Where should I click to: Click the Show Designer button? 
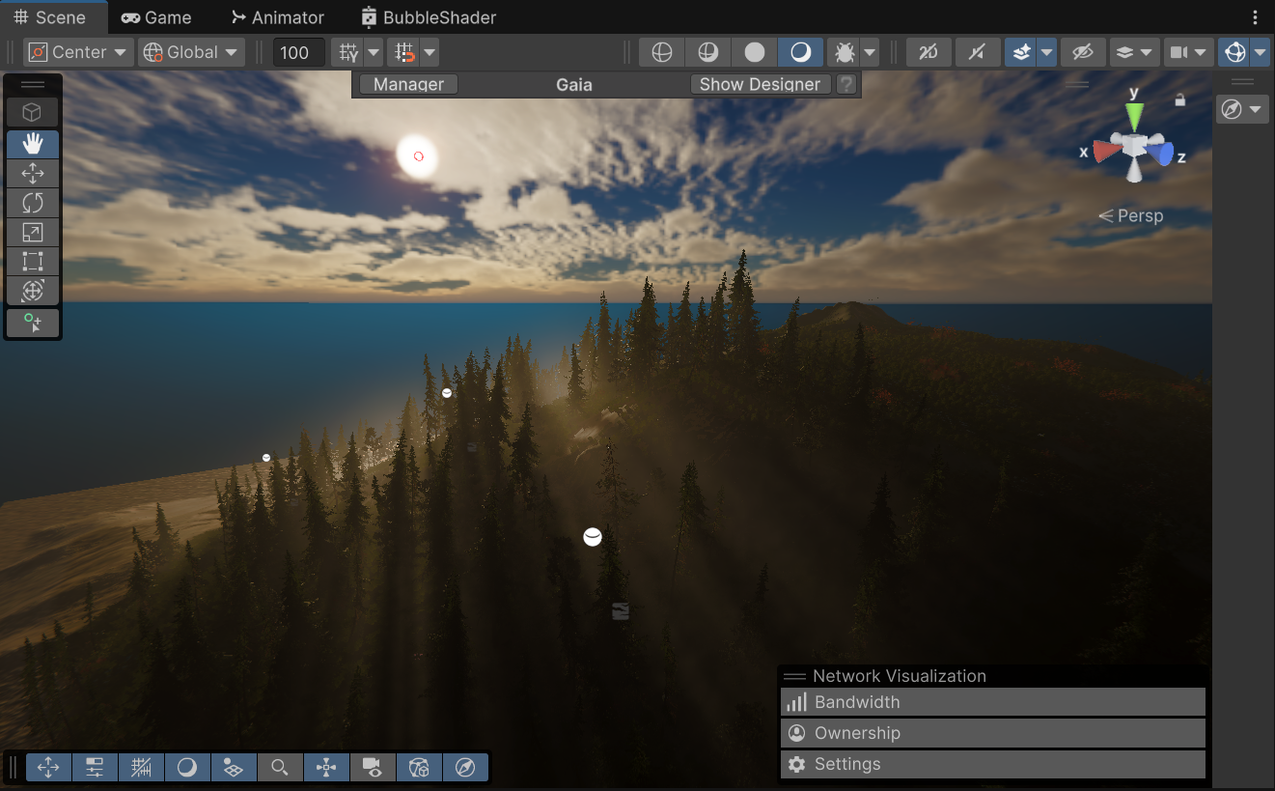pos(760,84)
